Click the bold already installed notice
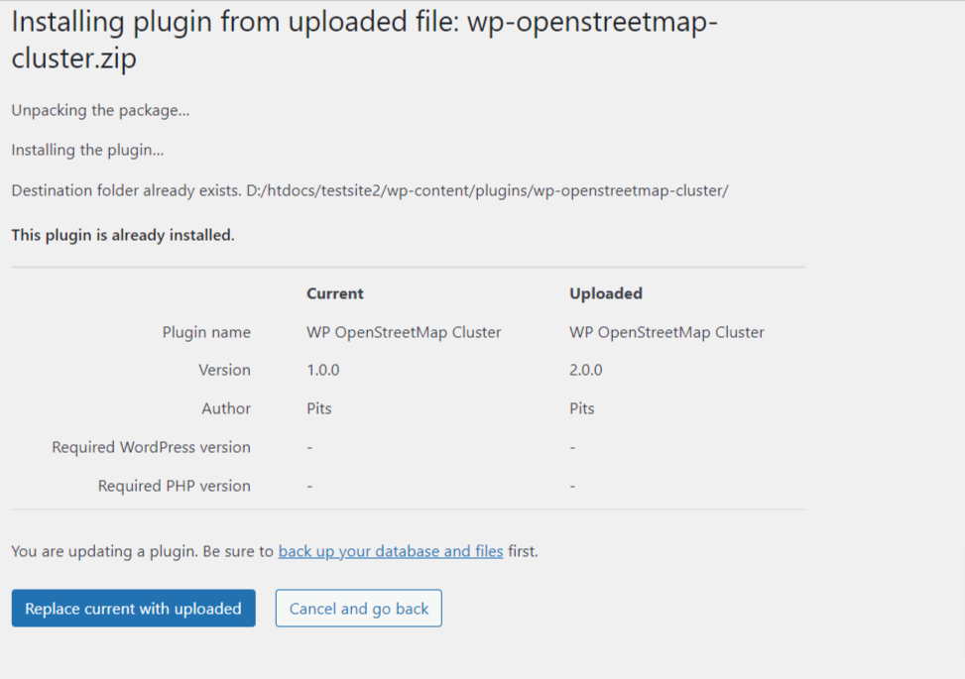The width and height of the screenshot is (965, 679). [x=123, y=235]
